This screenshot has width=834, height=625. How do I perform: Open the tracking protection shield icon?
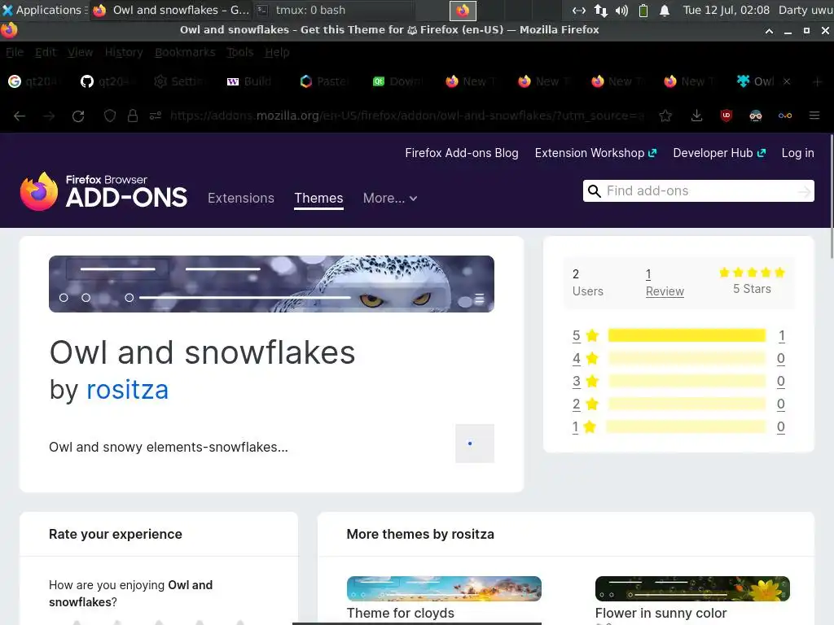(110, 116)
